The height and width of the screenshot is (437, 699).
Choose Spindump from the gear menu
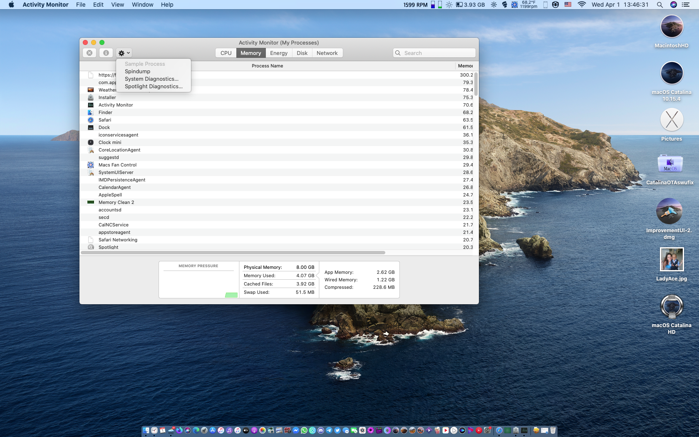pos(137,72)
